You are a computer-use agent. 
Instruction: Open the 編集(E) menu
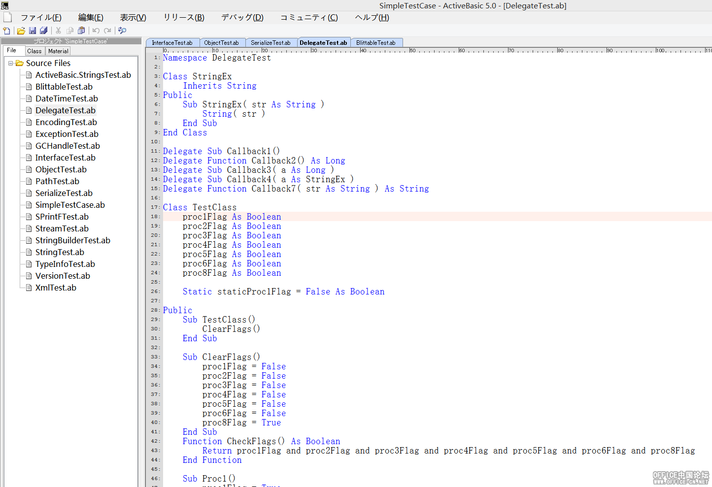pos(91,17)
